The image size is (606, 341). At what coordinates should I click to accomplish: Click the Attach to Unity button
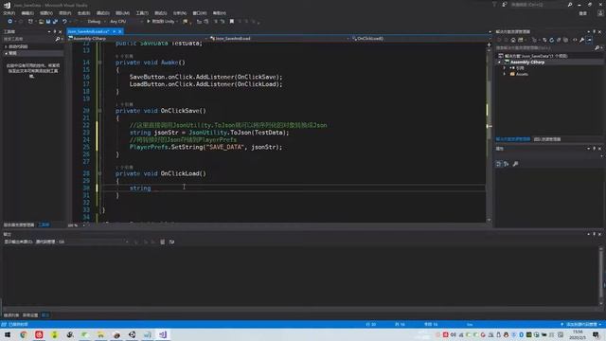point(160,22)
